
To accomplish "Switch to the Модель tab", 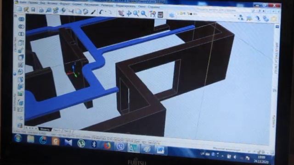I will tap(45, 129).
